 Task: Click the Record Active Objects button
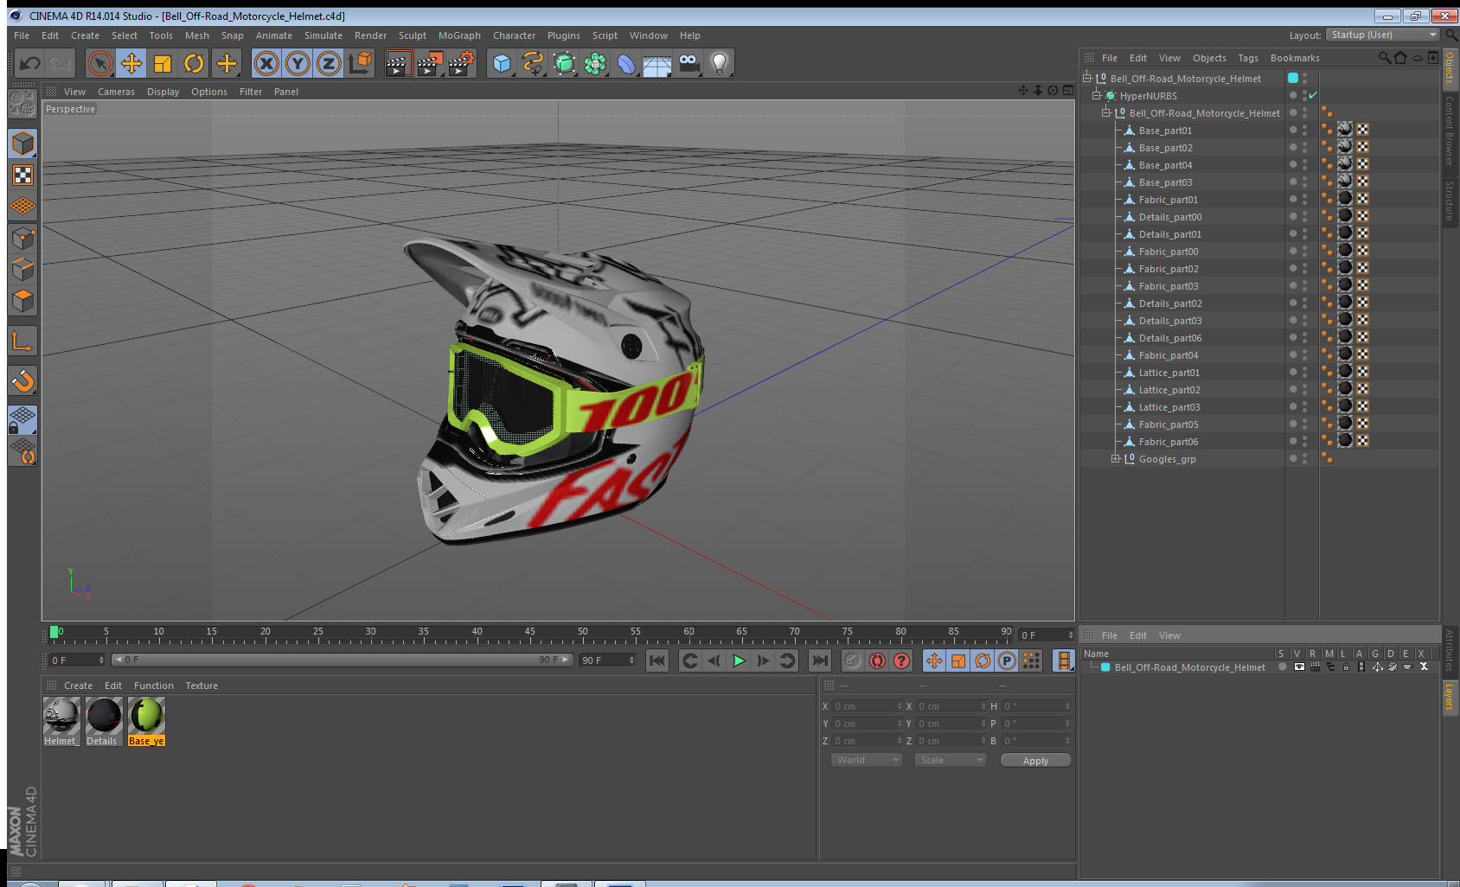coord(853,660)
